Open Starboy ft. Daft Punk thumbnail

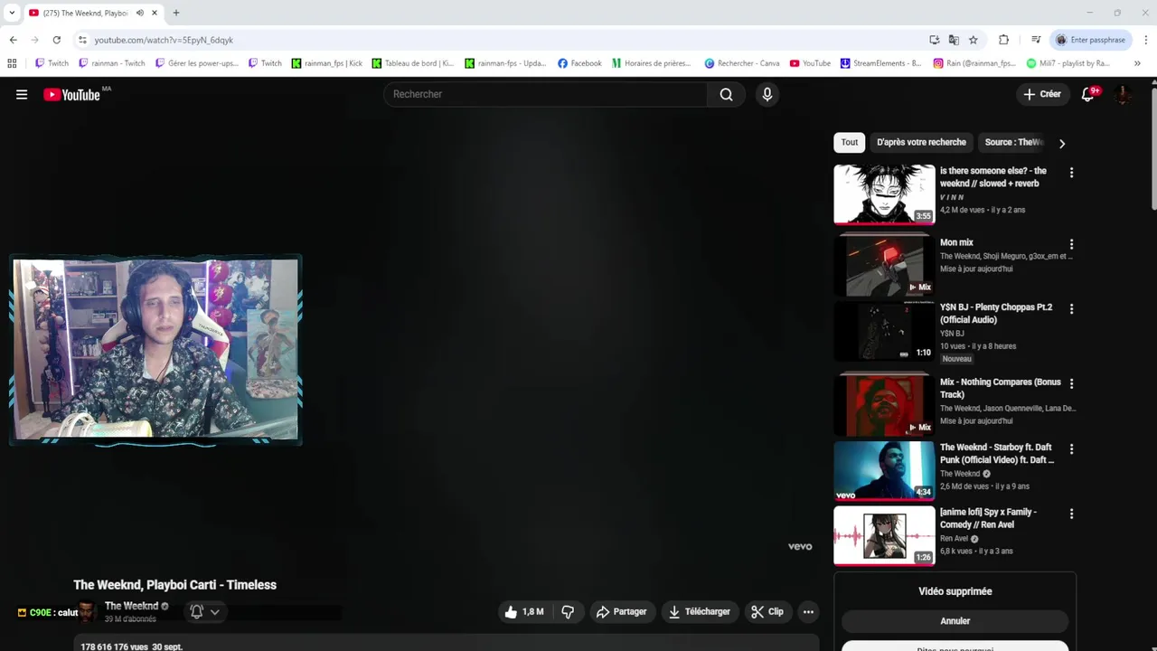pos(884,470)
